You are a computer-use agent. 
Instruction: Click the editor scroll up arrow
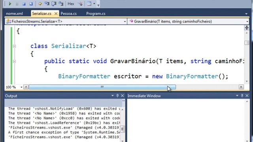click(x=247, y=33)
